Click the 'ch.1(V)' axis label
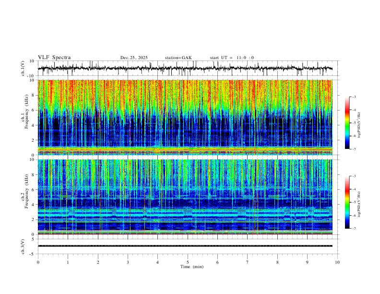Screen dimensions: 380x294 23,68
